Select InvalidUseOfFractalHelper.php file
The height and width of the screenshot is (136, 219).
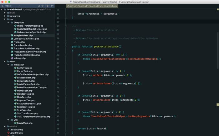[32, 29]
